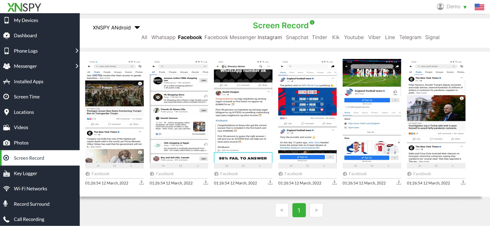Click page 1 pagination button

click(299, 210)
